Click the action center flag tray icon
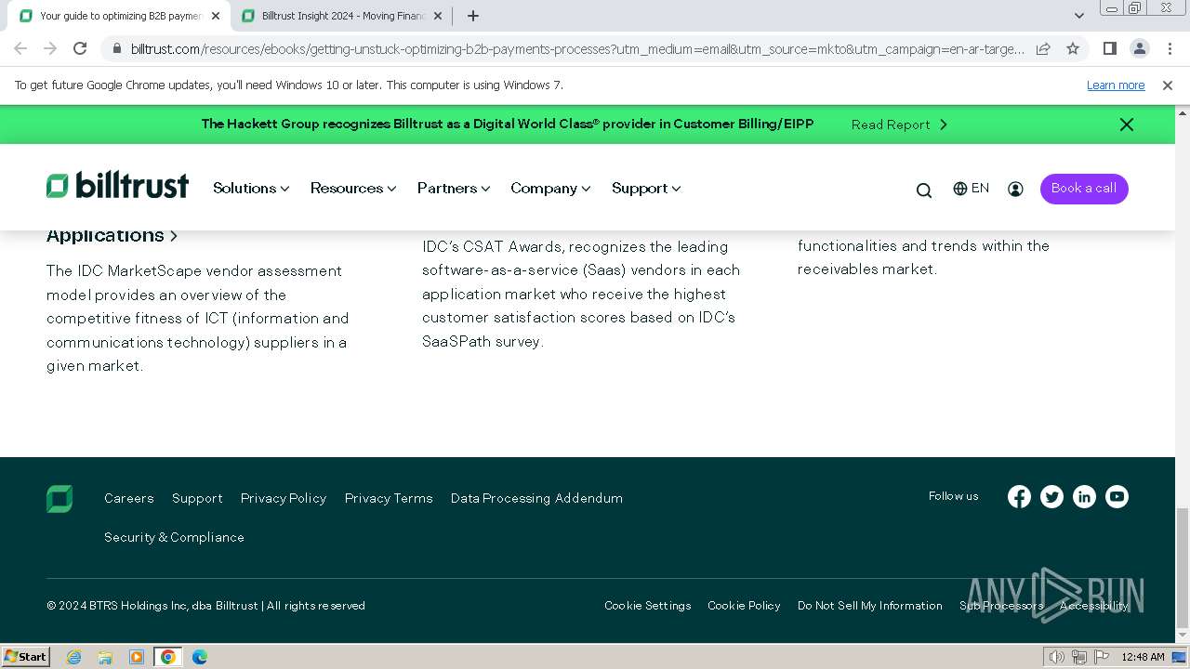Viewport: 1190px width, 669px height. 1101,657
